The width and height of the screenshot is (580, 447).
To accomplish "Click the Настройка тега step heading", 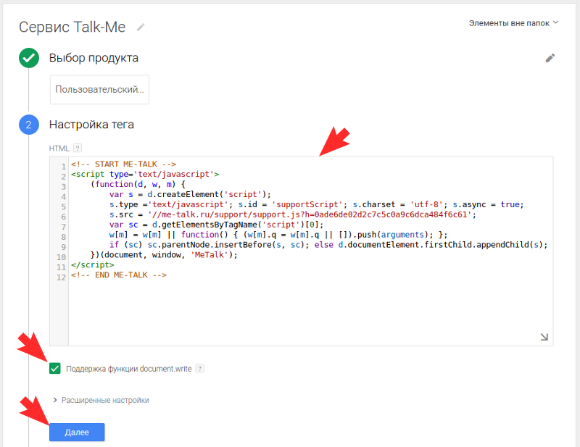I will tap(91, 125).
